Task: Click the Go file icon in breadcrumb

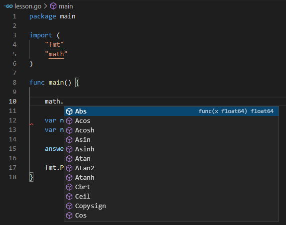Action: point(8,6)
